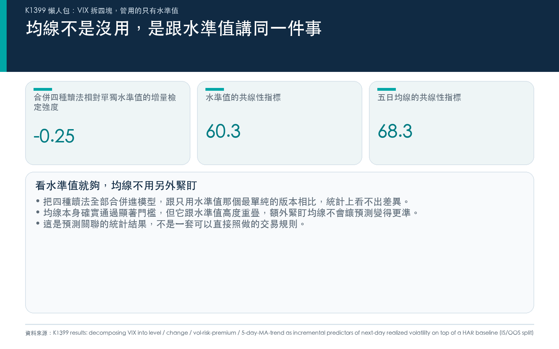Select the value 60.3
The height and width of the screenshot is (349, 559).
click(223, 131)
